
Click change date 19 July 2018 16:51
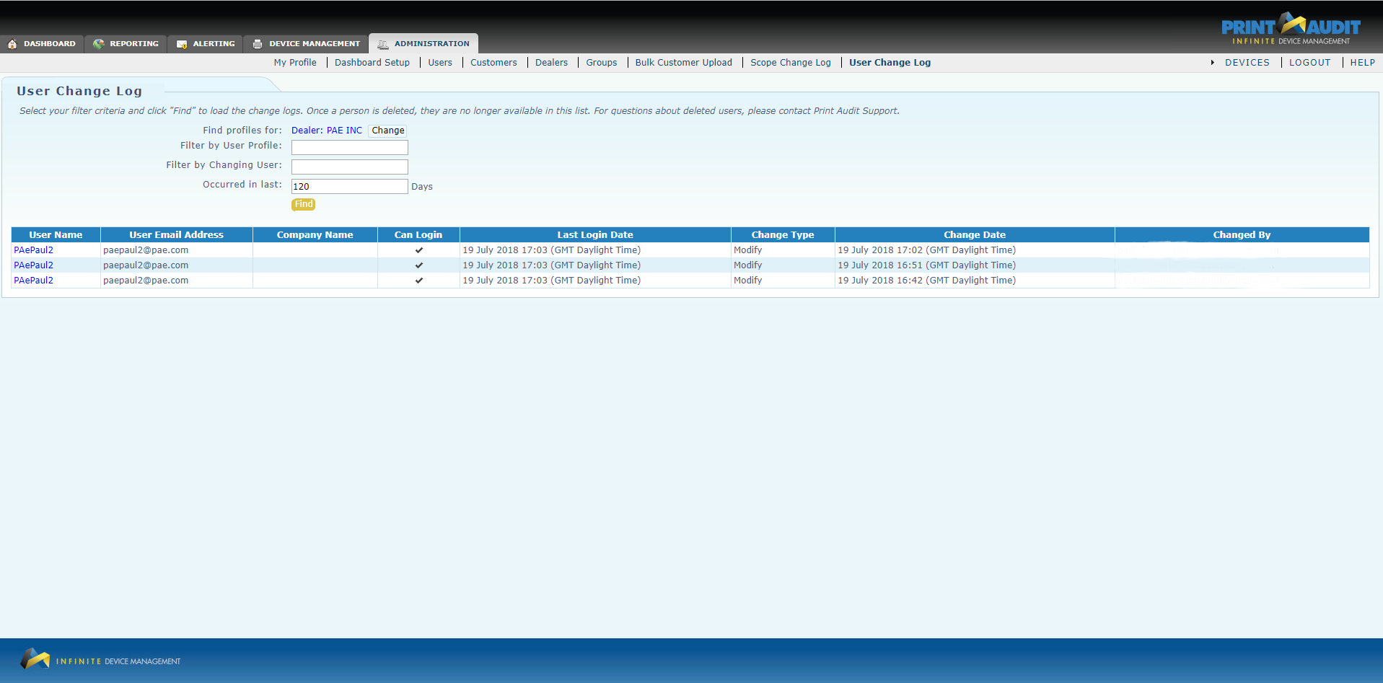click(x=926, y=265)
